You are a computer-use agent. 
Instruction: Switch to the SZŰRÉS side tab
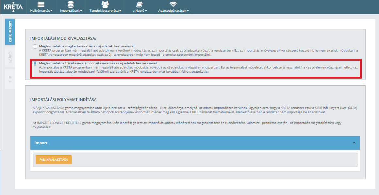pos(10,57)
